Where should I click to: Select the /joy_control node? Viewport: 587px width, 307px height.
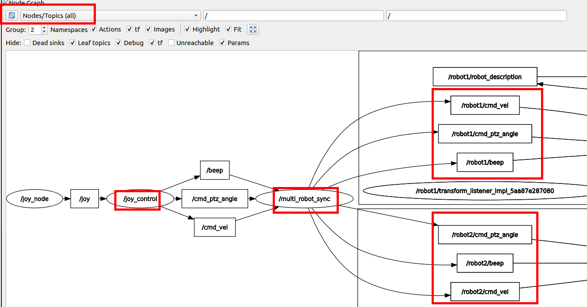pos(140,199)
